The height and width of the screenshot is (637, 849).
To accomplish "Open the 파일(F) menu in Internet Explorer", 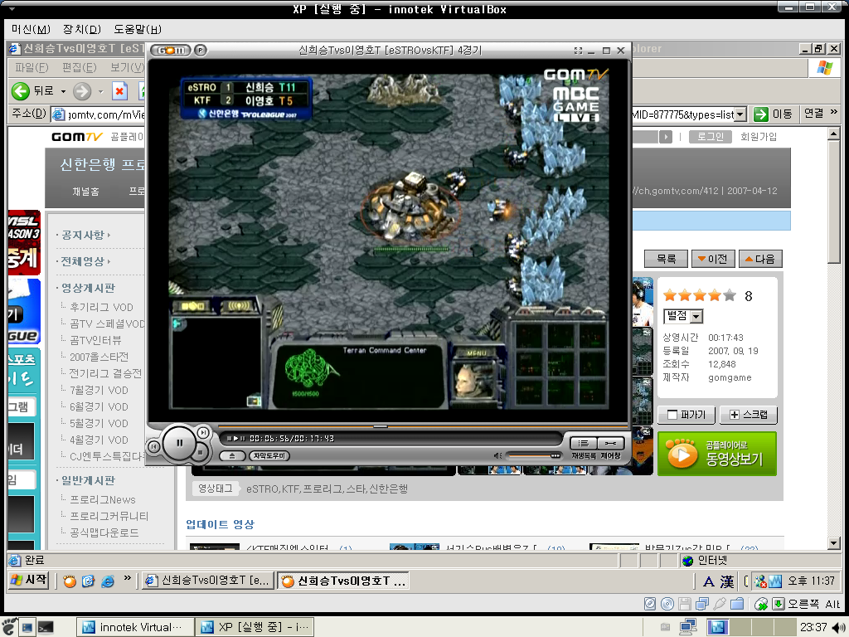I will pos(32,68).
